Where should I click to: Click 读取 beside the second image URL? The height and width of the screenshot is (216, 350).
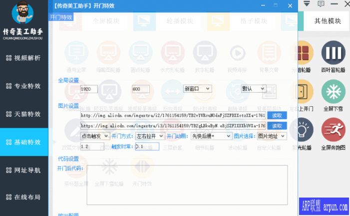(x=277, y=126)
